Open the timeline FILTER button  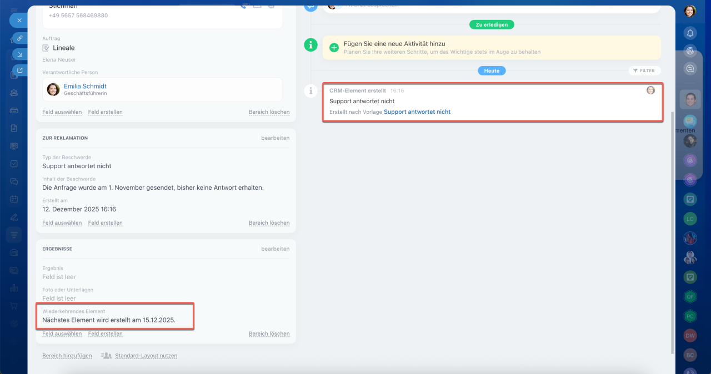click(644, 71)
